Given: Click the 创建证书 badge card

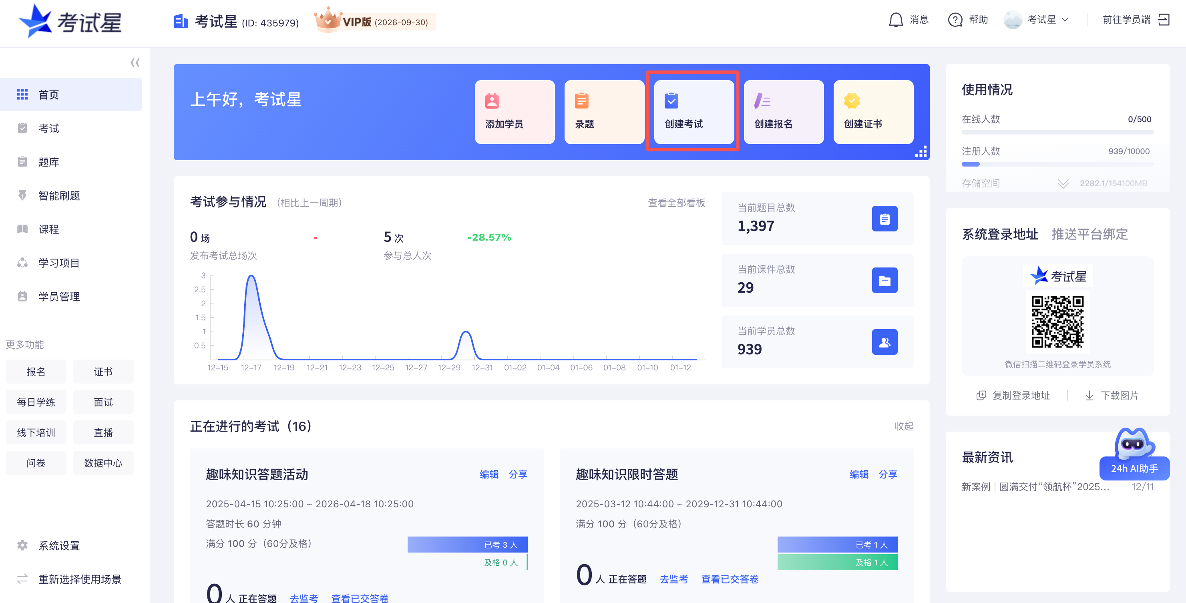Looking at the screenshot, I should 873,112.
